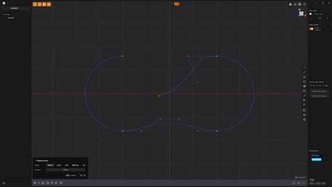Click the icon at bottom of left sidebar
The image size is (332, 187).
pyautogui.click(x=4, y=183)
